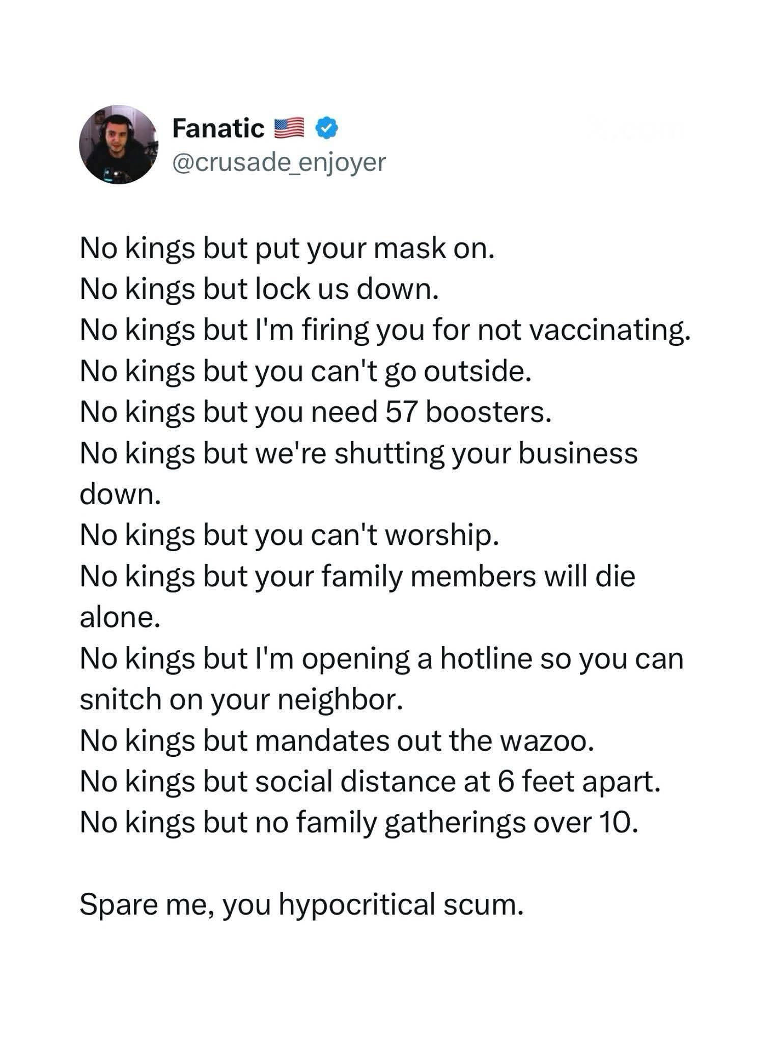Click the 'no family gatherings over 10' line
Screen dimensions: 782x1043
(x=359, y=823)
